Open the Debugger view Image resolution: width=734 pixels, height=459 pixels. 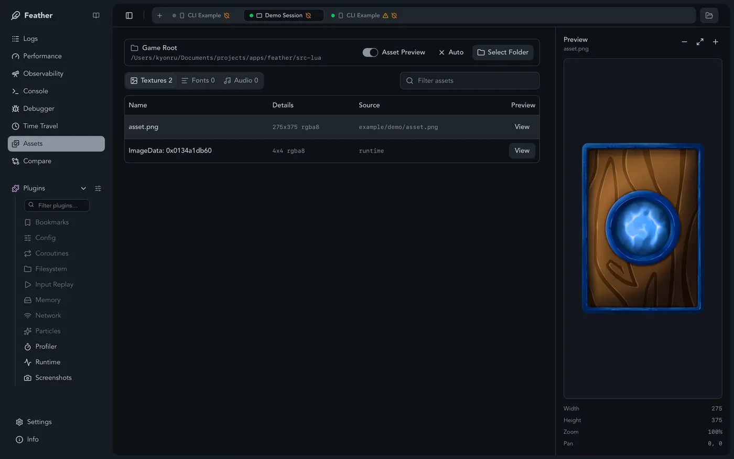[x=56, y=109]
